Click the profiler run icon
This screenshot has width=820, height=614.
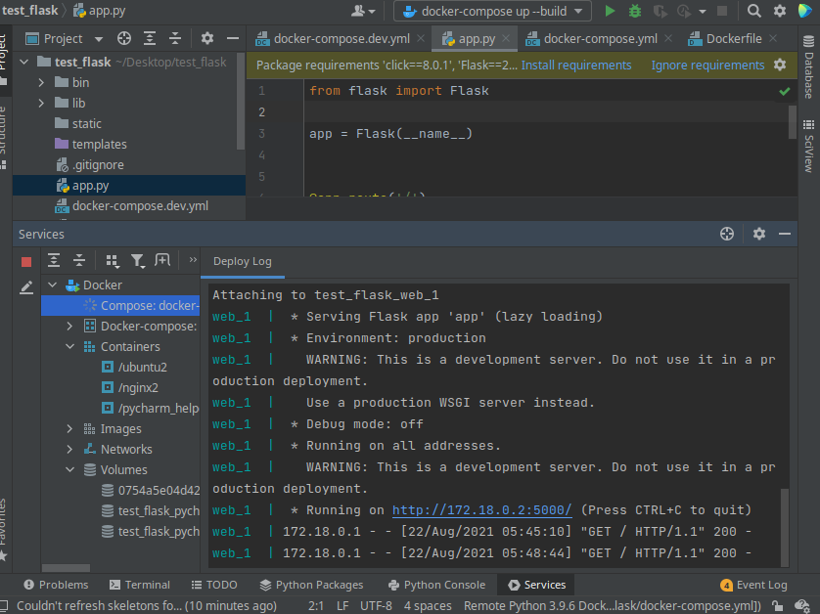(684, 11)
